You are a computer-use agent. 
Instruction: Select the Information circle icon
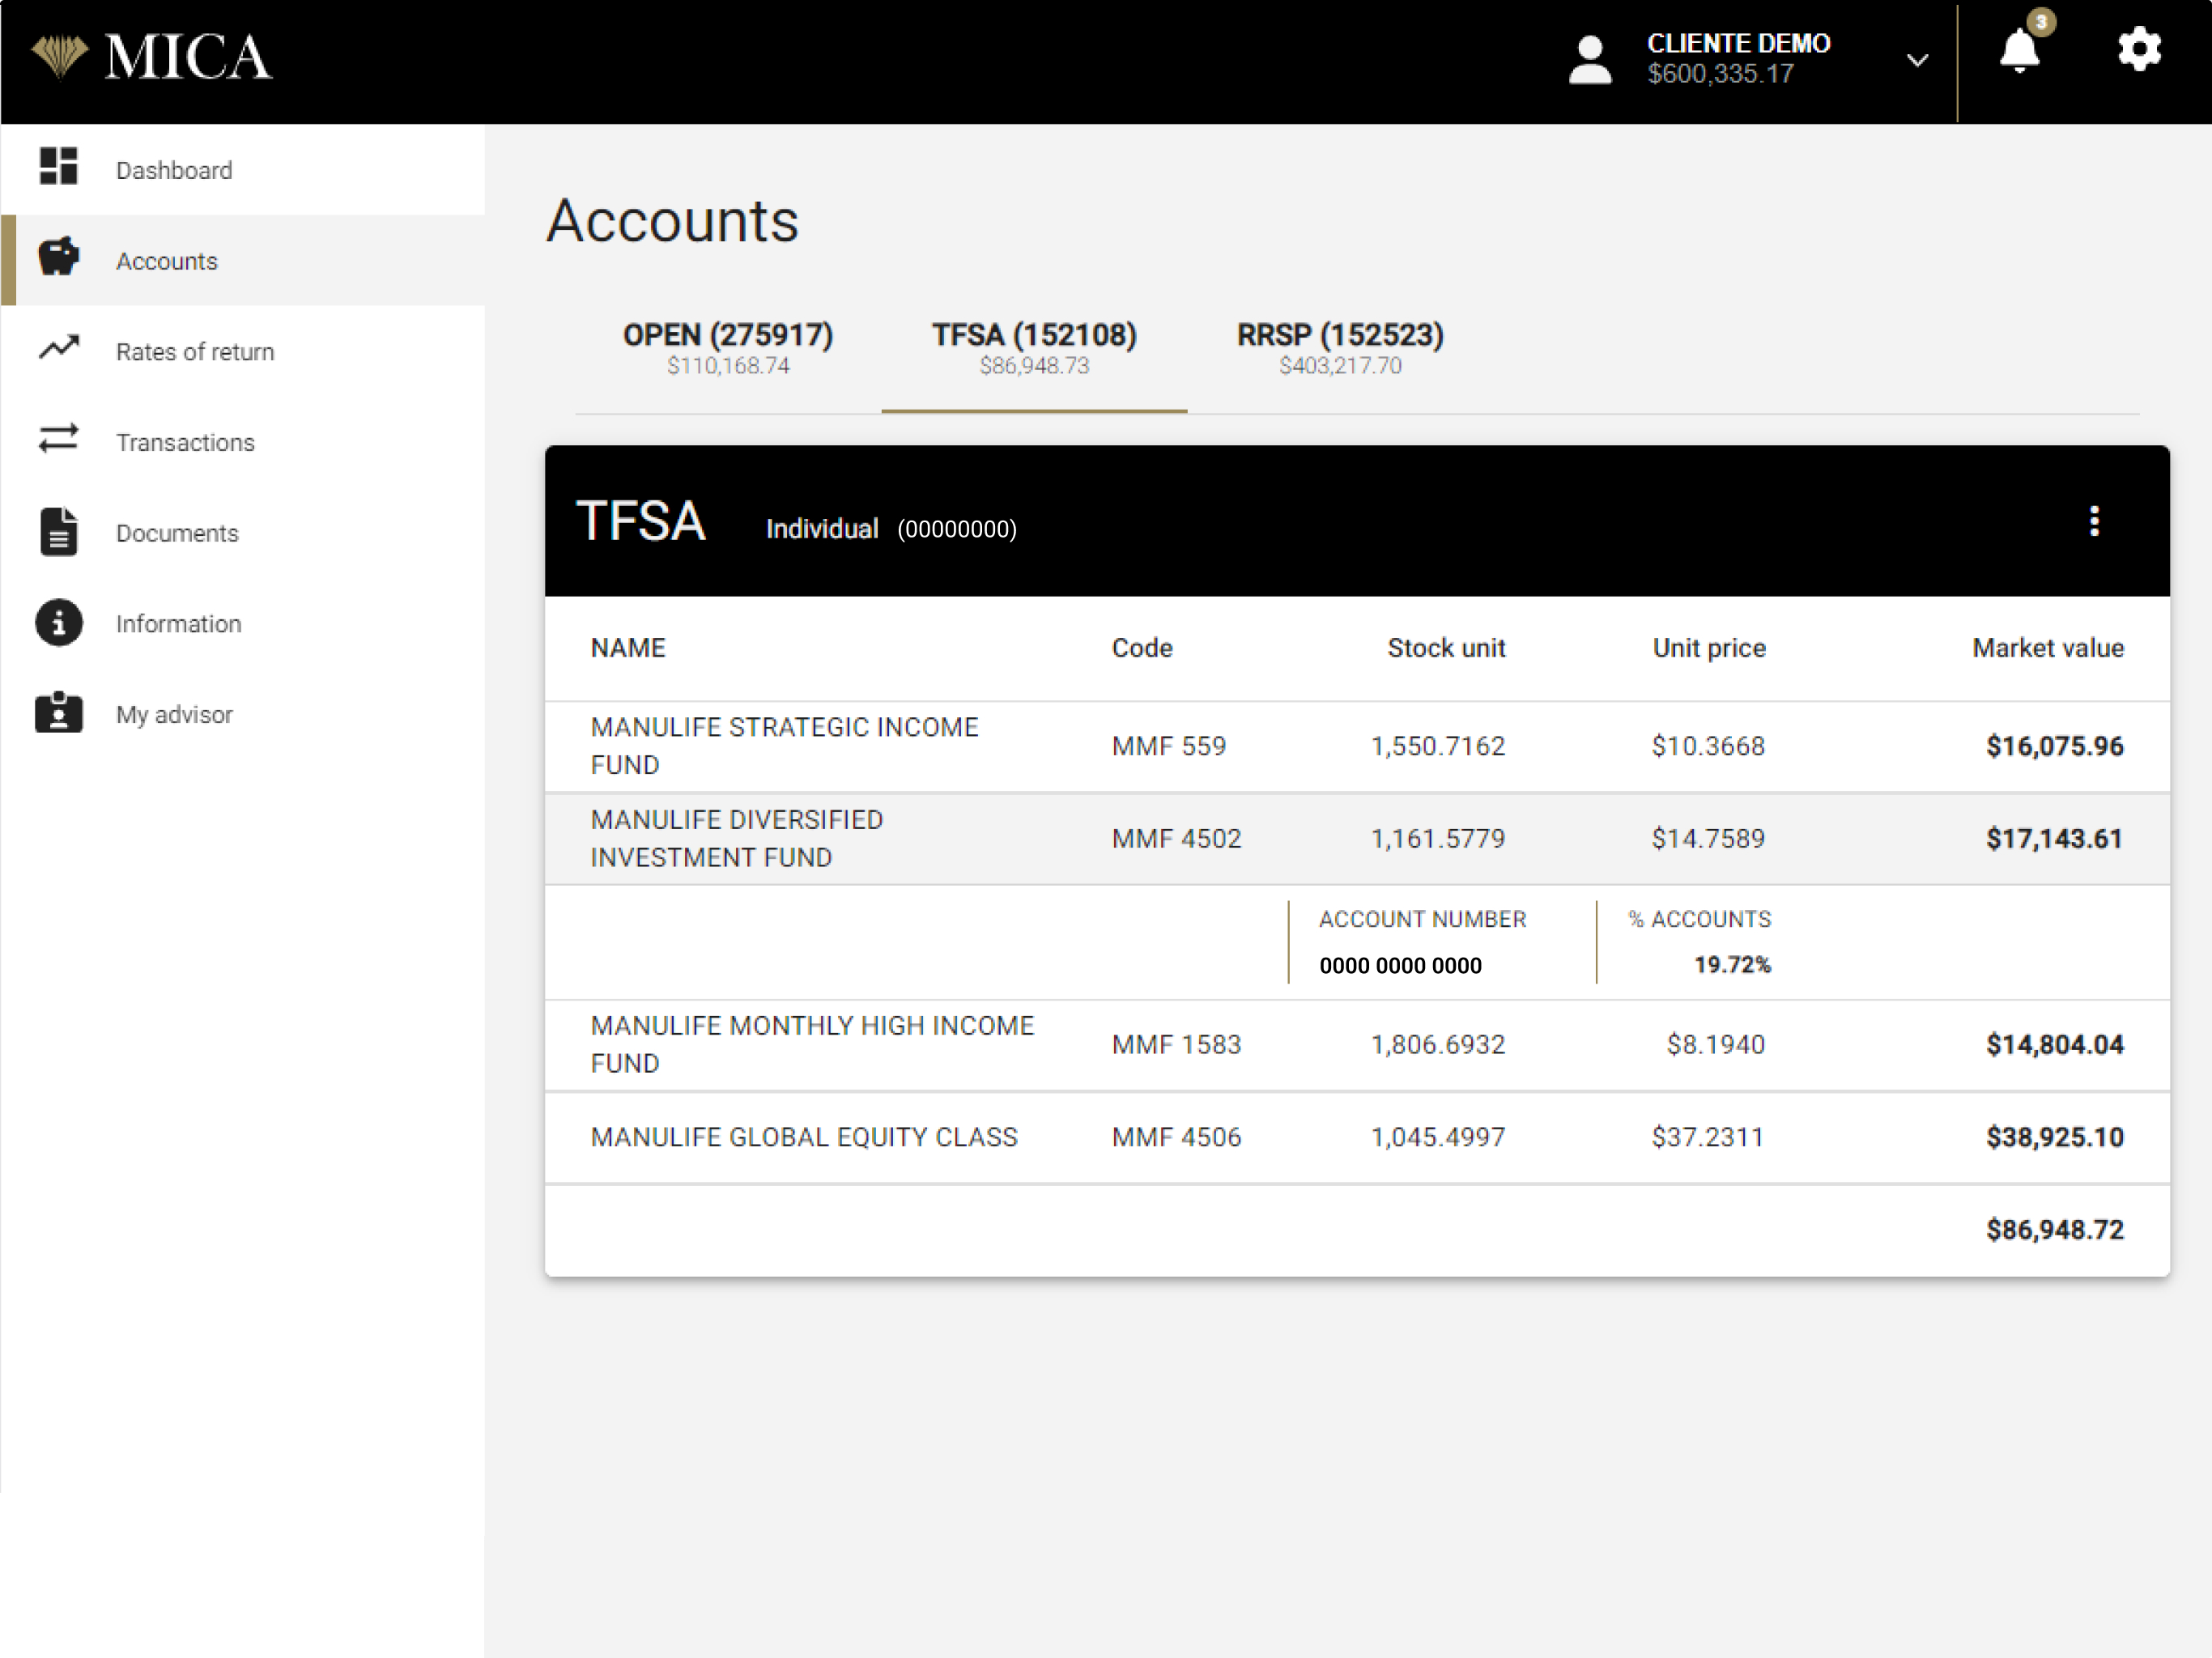[59, 623]
